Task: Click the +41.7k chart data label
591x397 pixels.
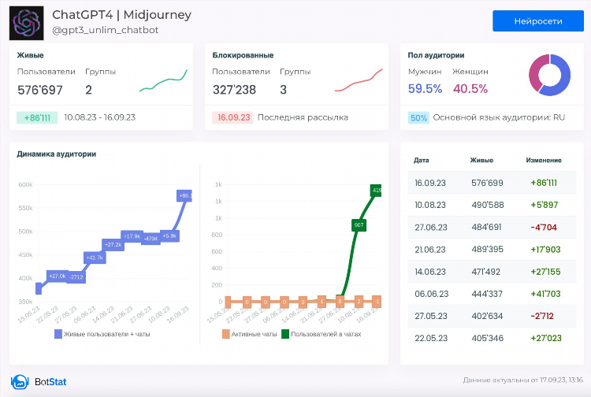Action: coord(95,258)
